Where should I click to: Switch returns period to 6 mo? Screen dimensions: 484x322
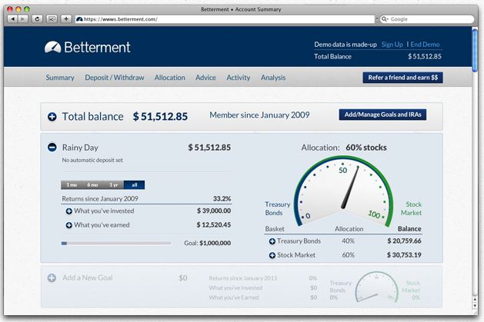coord(92,185)
